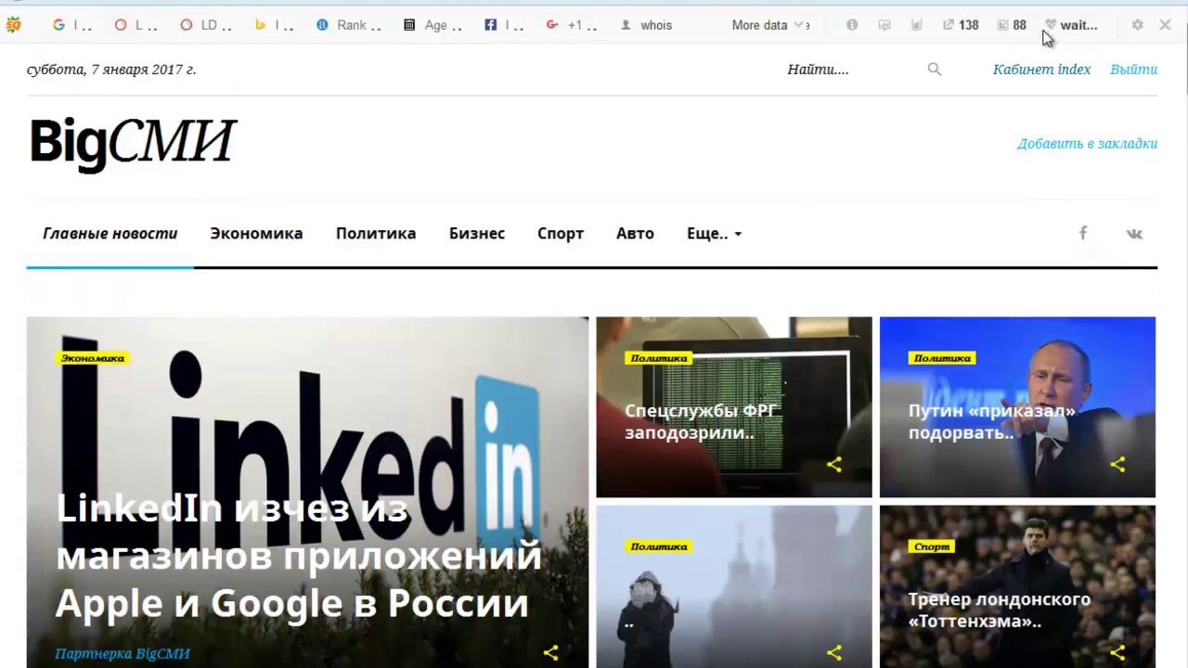Open the Политика menu item

[x=376, y=234]
